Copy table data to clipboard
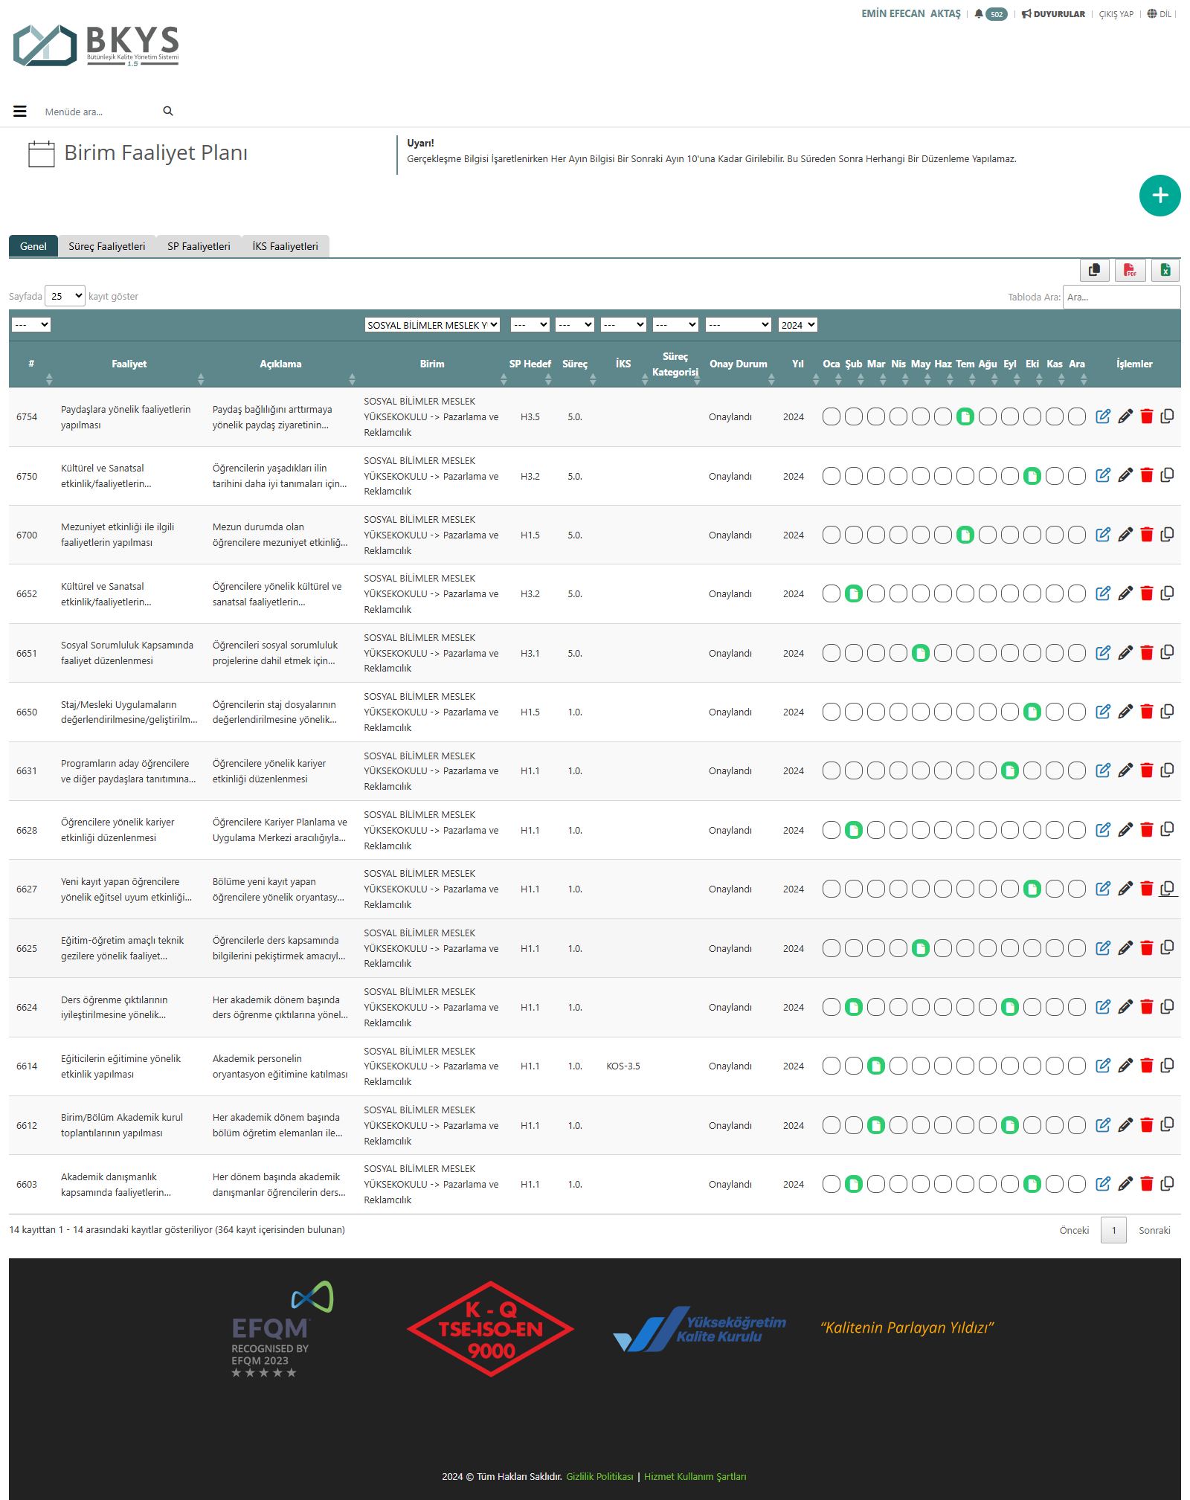 [1094, 270]
